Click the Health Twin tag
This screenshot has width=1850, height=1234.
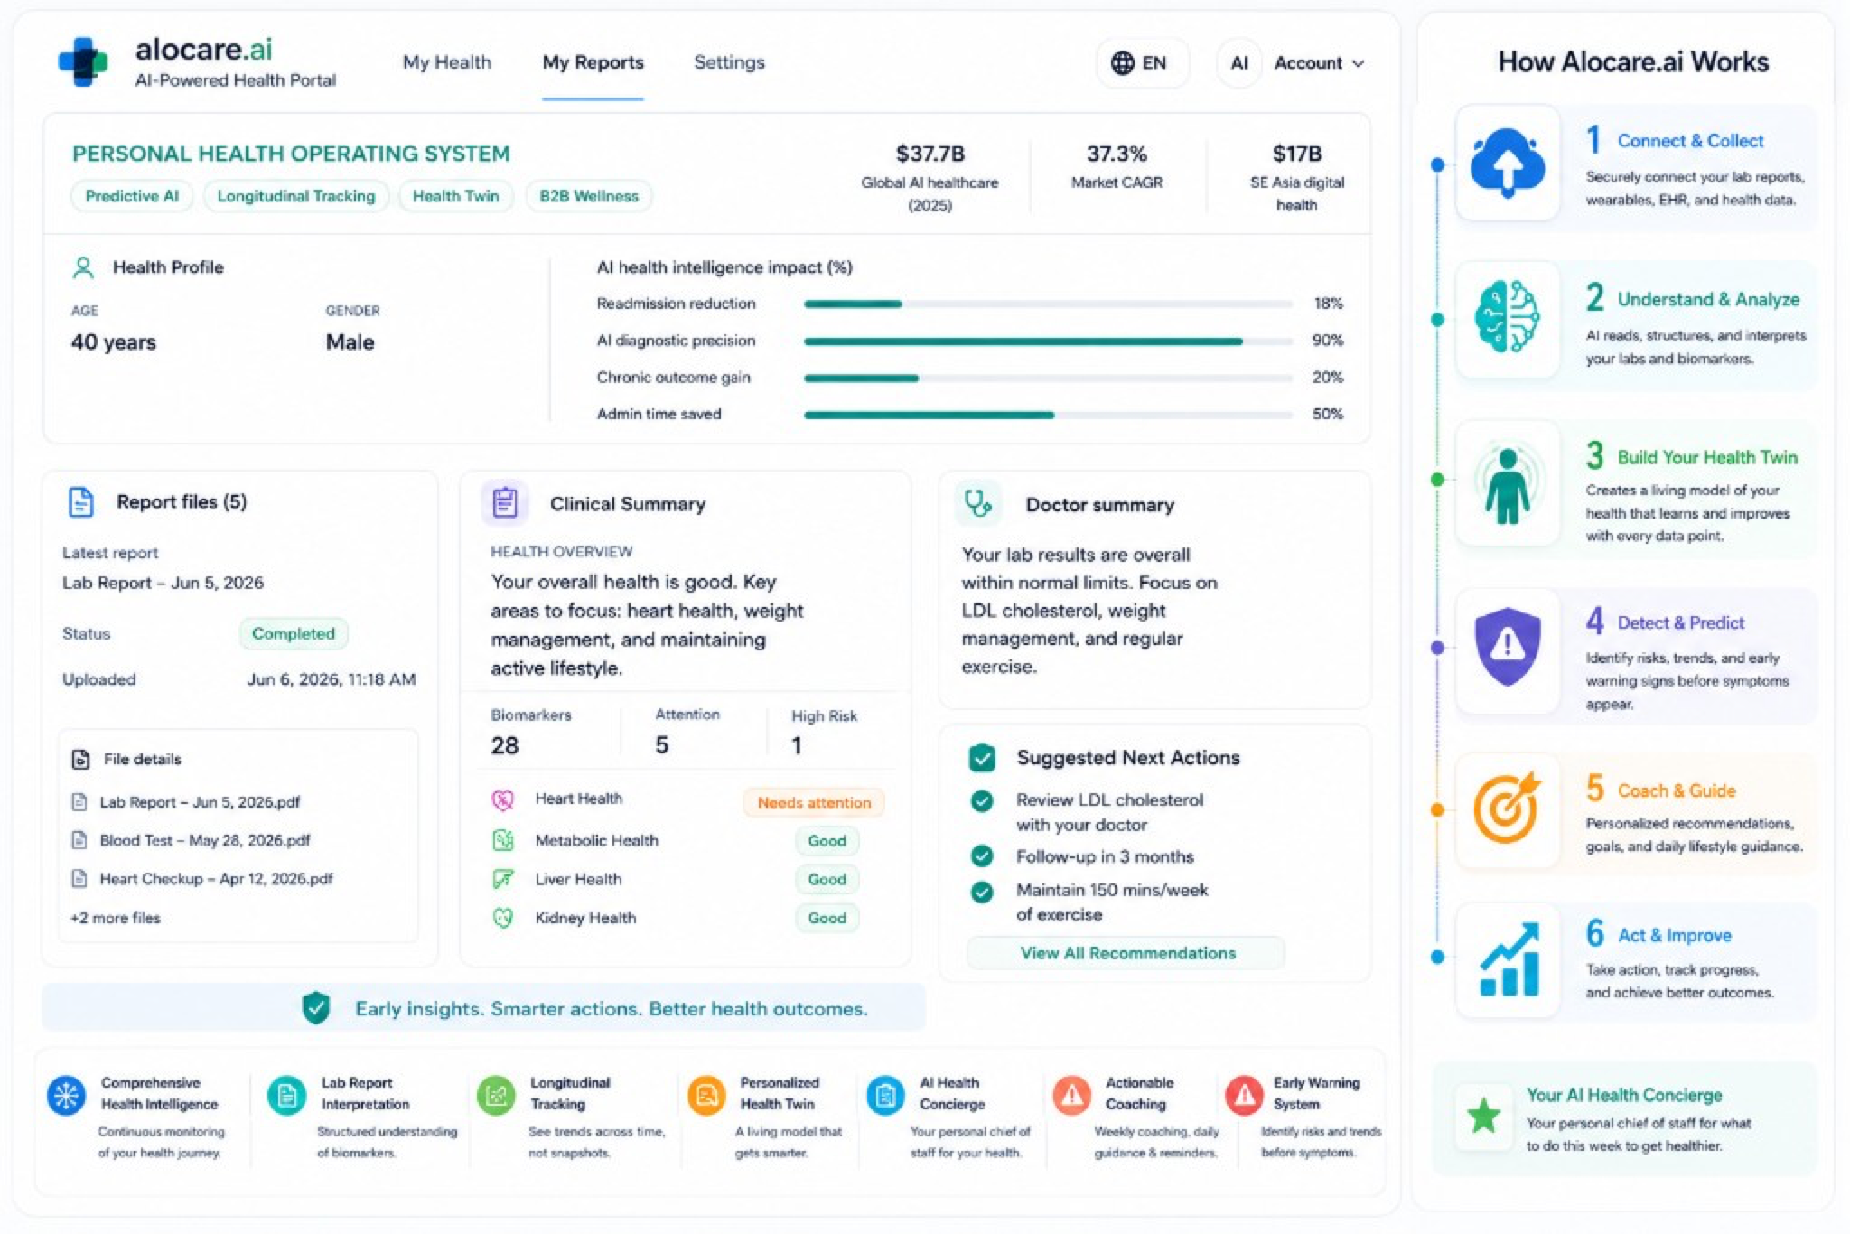click(x=455, y=196)
